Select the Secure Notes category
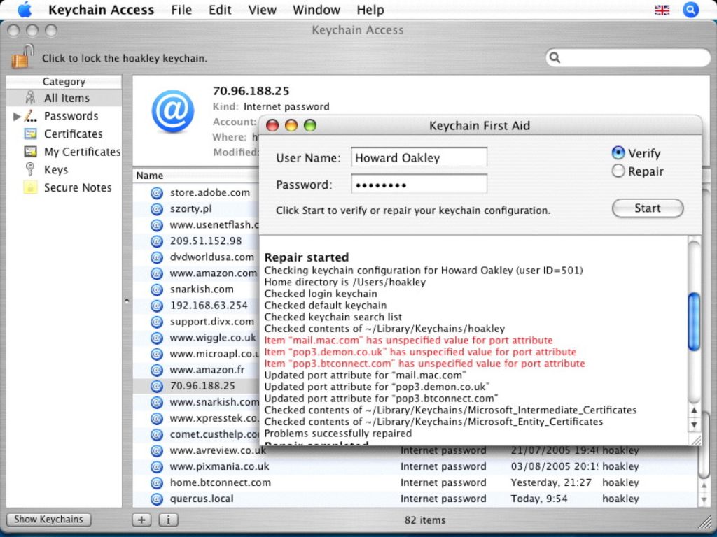The width and height of the screenshot is (717, 537). [x=77, y=187]
